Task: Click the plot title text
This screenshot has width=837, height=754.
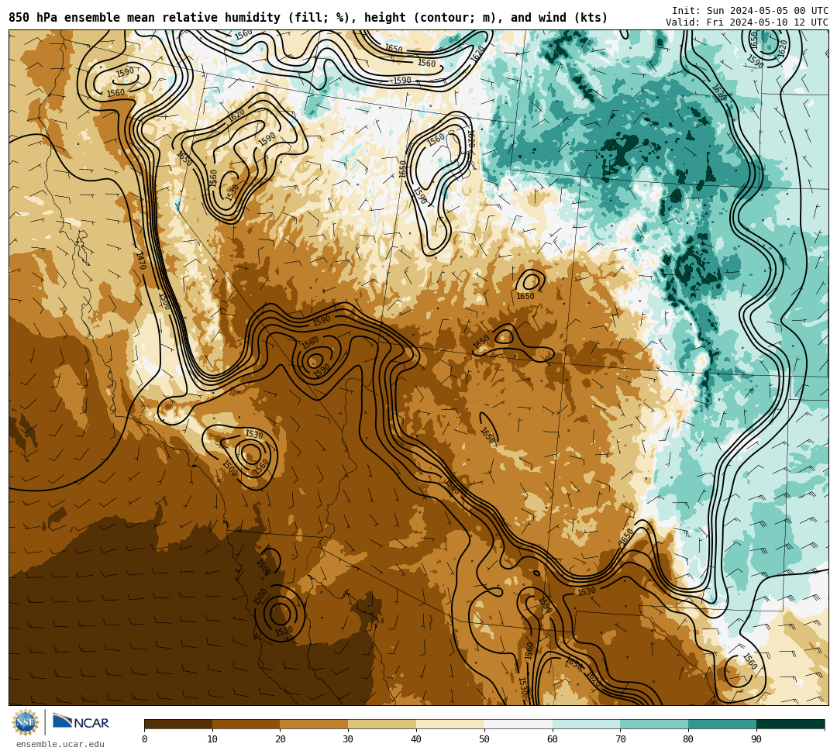Action: [308, 18]
